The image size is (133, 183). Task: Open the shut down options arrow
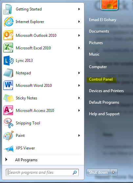pos(114,172)
